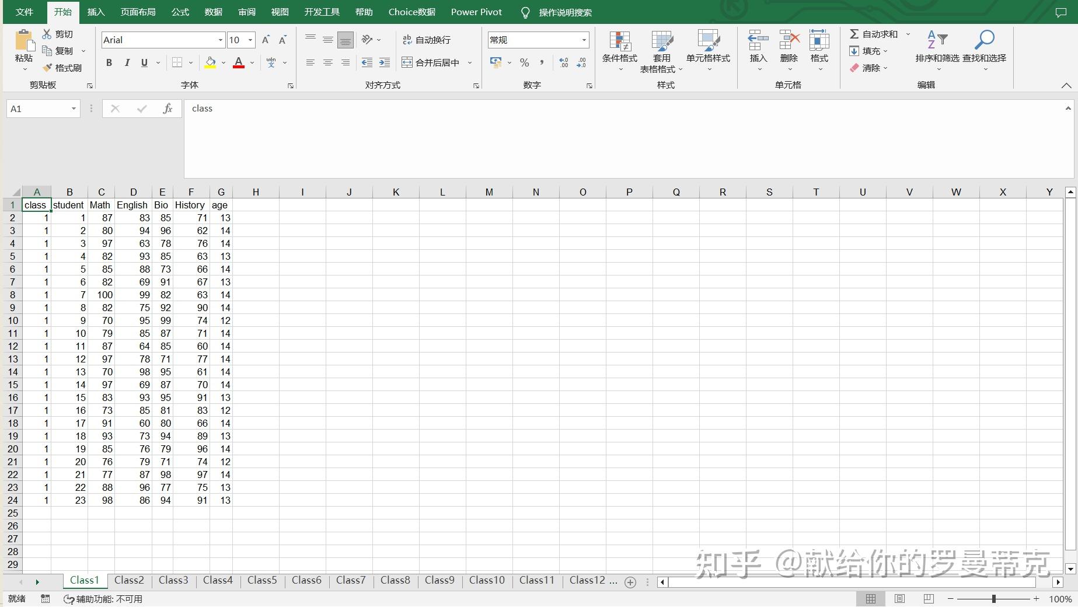Open the AutoSum function
Viewport: 1078px width, 607px height.
click(874, 33)
